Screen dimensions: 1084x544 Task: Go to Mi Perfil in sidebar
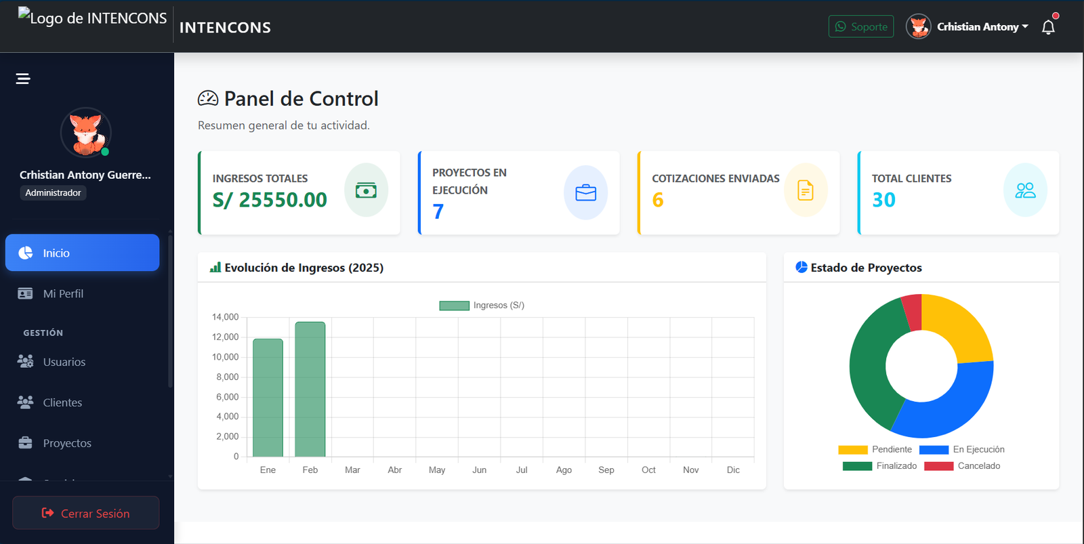(x=63, y=294)
